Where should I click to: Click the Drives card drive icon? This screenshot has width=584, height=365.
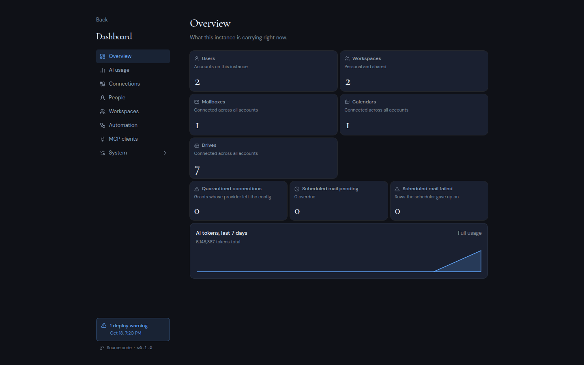click(197, 145)
